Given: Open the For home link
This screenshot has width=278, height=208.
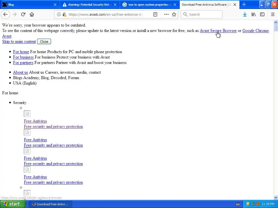Looking at the screenshot, I should 21,52.
